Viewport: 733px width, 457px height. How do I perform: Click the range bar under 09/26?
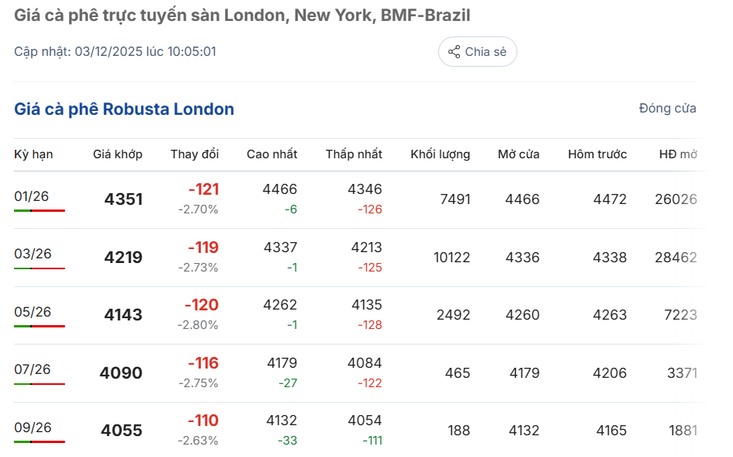(x=40, y=441)
